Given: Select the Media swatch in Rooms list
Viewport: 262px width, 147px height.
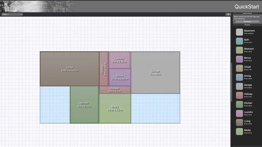Looking at the screenshot, I should [x=239, y=131].
